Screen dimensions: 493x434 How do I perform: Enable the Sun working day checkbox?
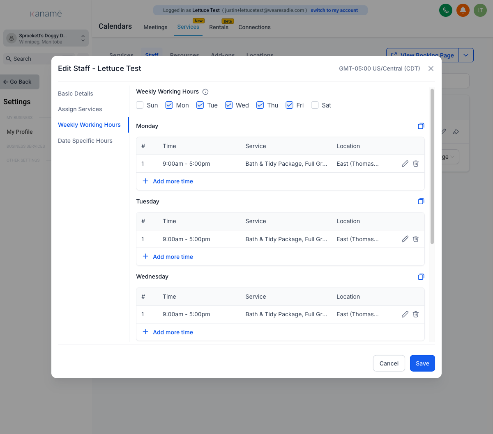pos(140,105)
